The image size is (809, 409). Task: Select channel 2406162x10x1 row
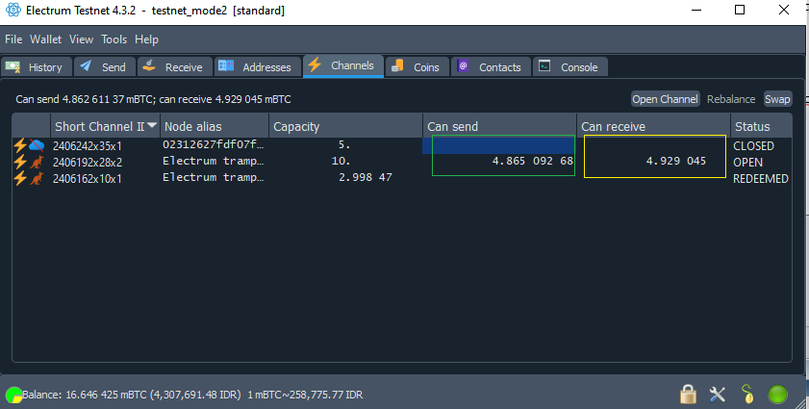point(402,178)
